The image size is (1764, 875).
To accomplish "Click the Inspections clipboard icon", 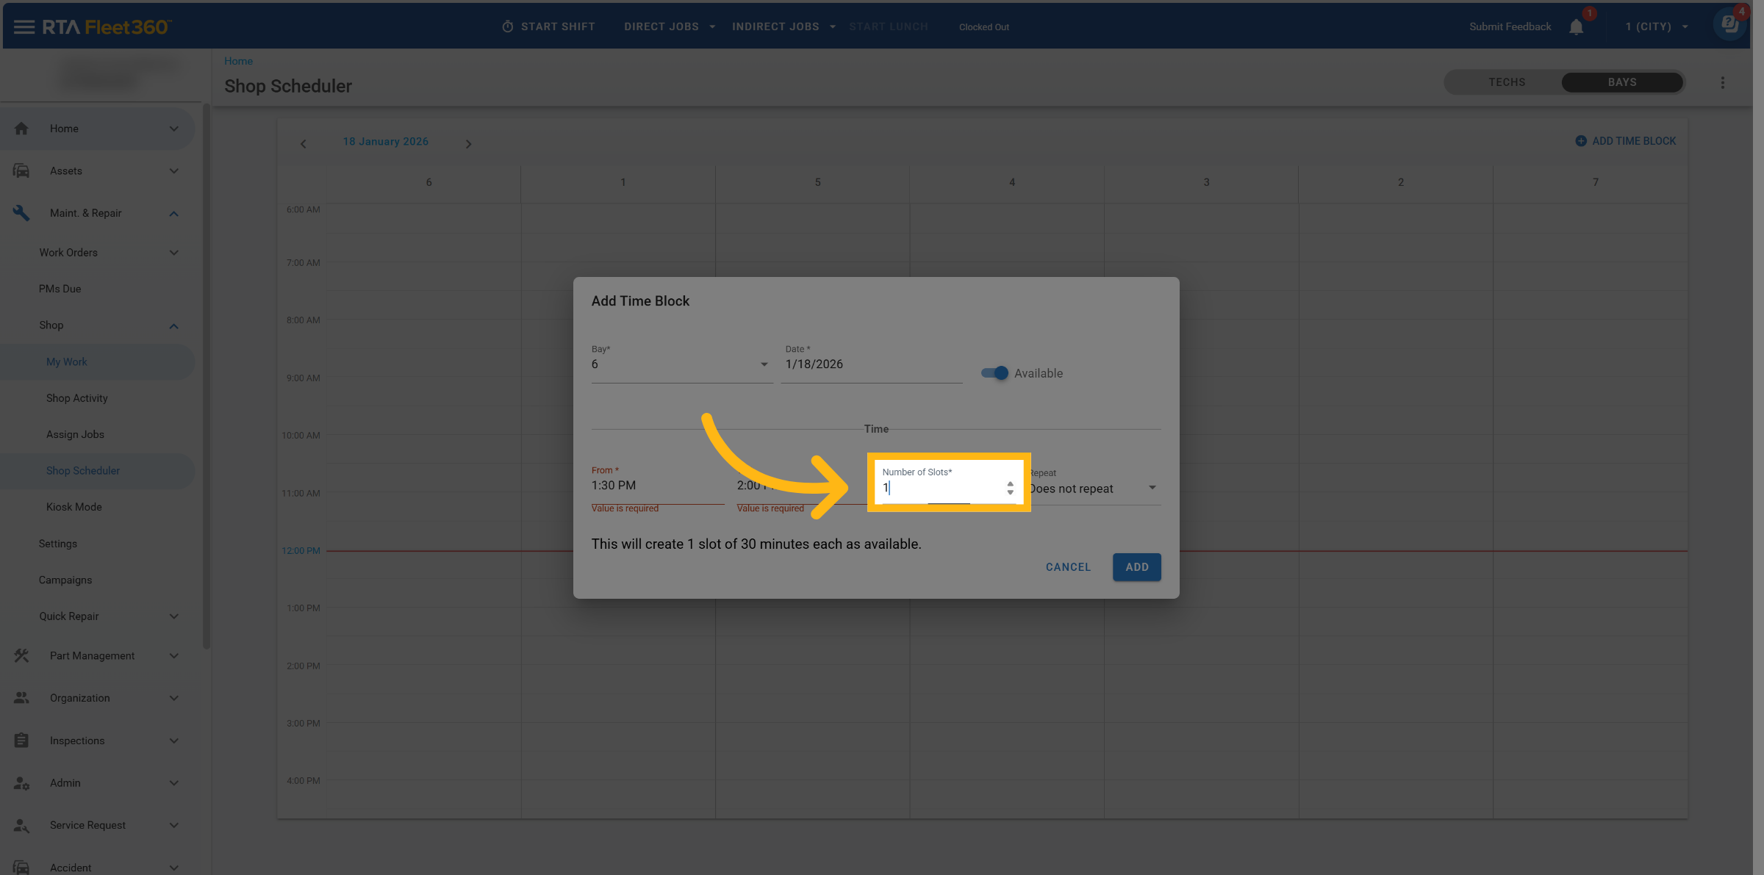I will click(21, 741).
